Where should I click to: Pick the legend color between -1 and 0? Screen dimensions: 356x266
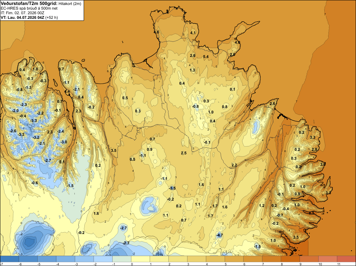[x=122, y=259]
